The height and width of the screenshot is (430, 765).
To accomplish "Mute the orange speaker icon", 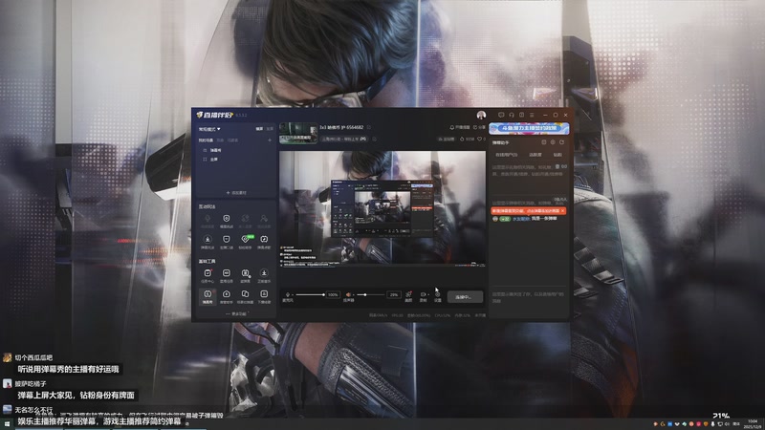I will (348, 294).
